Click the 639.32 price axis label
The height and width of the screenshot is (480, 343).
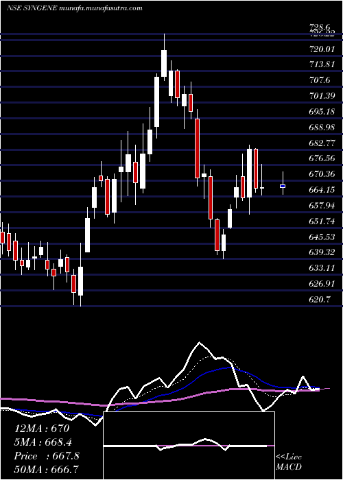[x=322, y=252]
